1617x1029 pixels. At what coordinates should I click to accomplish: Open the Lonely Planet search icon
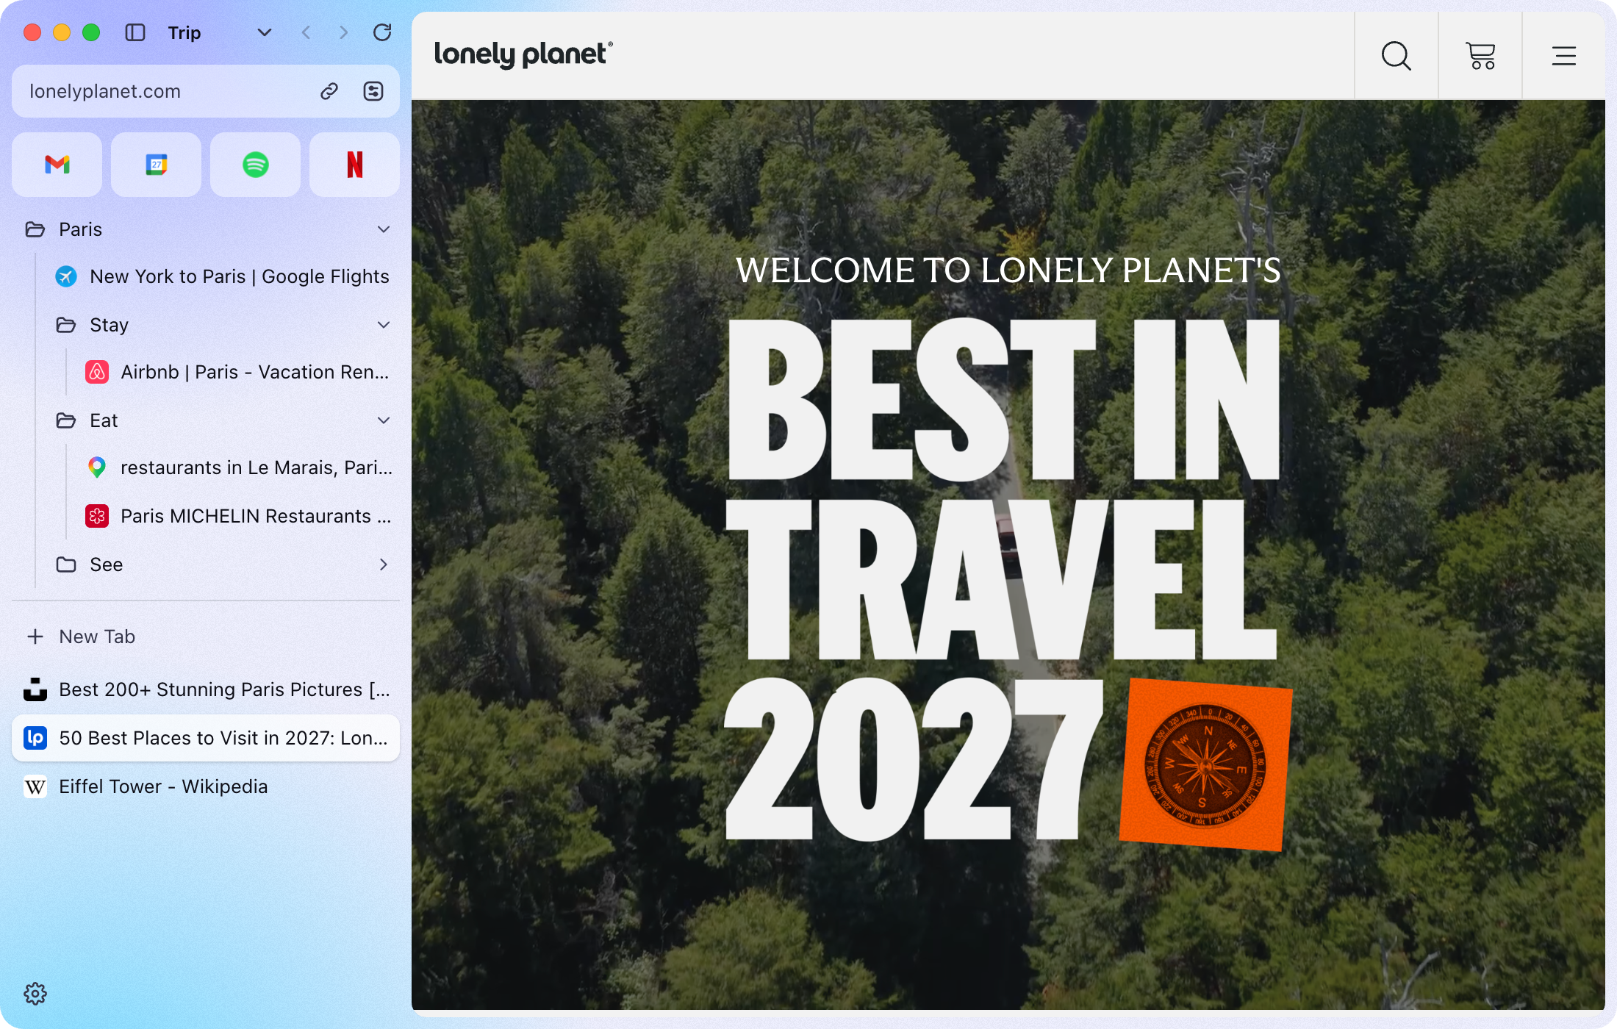click(1396, 56)
